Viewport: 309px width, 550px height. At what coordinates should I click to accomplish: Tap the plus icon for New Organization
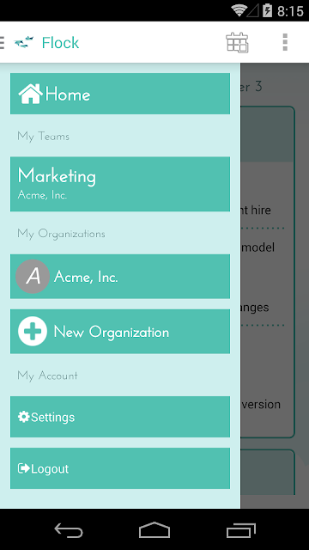click(x=33, y=331)
